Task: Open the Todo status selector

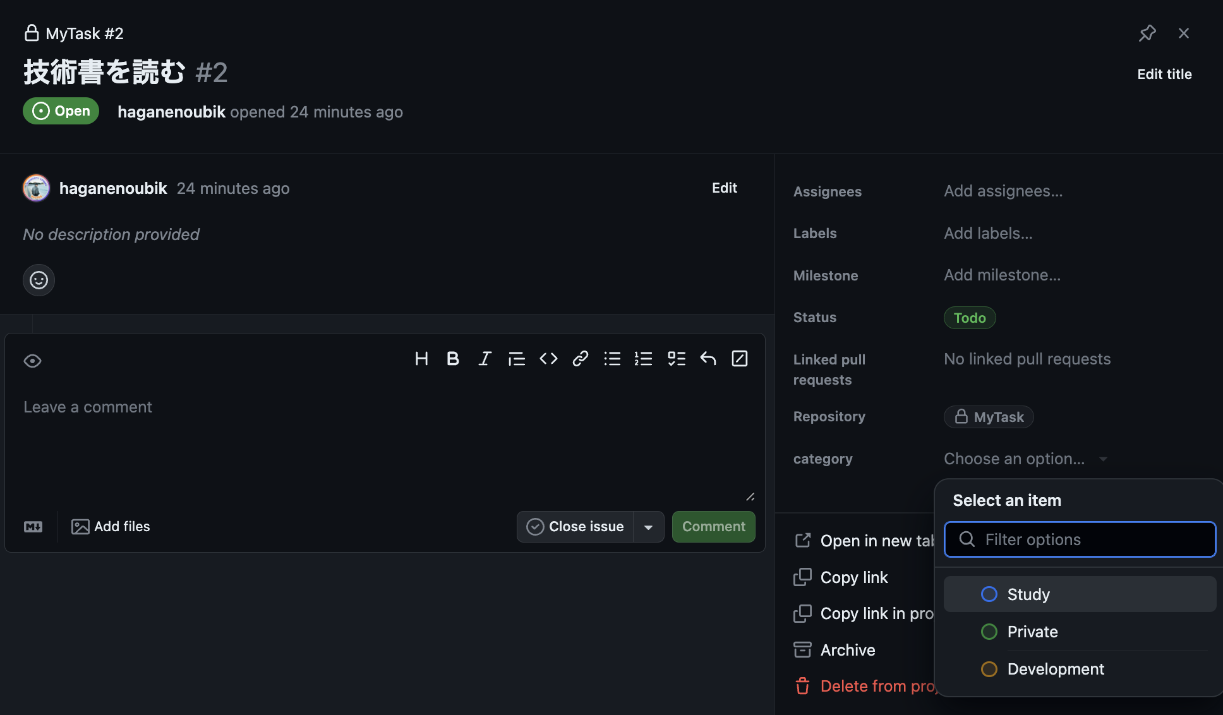Action: coord(969,318)
